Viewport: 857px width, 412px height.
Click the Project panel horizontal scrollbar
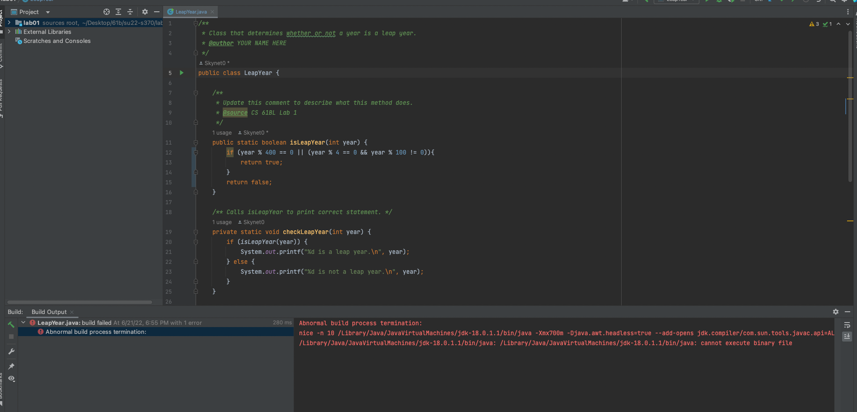tap(80, 302)
